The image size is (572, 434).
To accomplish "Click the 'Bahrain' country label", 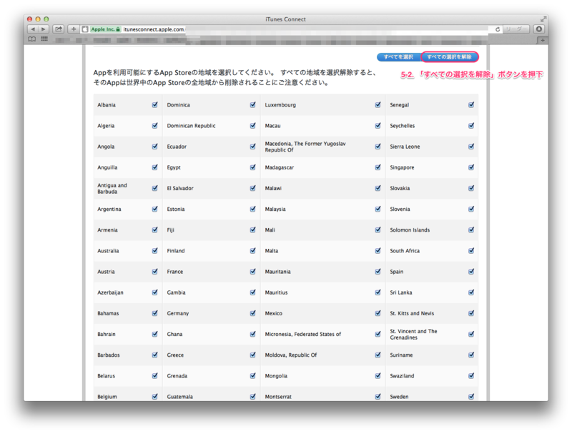I will pyautogui.click(x=106, y=334).
